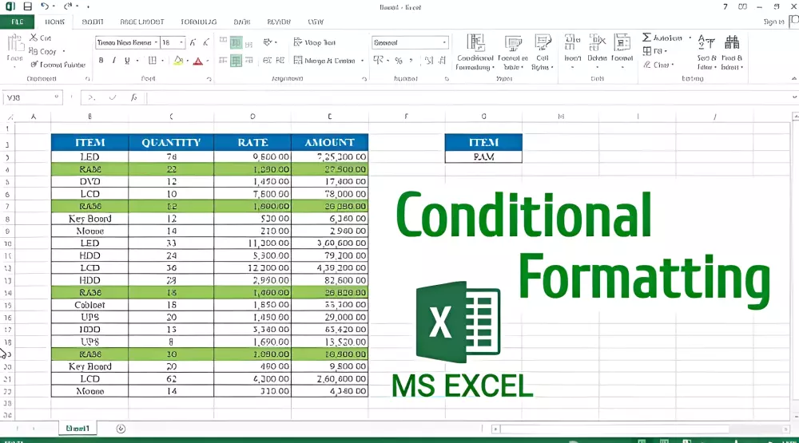Switch to the INSERT ribbon tab

click(93, 22)
